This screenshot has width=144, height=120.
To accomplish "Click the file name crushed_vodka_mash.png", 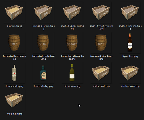I will [x=72, y=27].
